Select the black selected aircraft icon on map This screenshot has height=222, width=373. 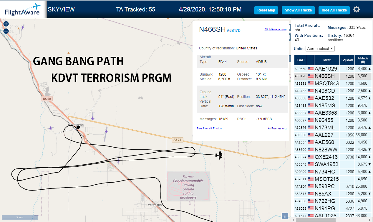coord(219,155)
